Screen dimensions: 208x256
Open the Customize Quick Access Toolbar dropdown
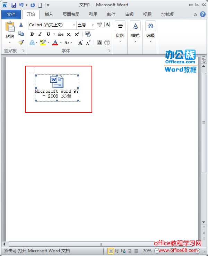pos(48,6)
